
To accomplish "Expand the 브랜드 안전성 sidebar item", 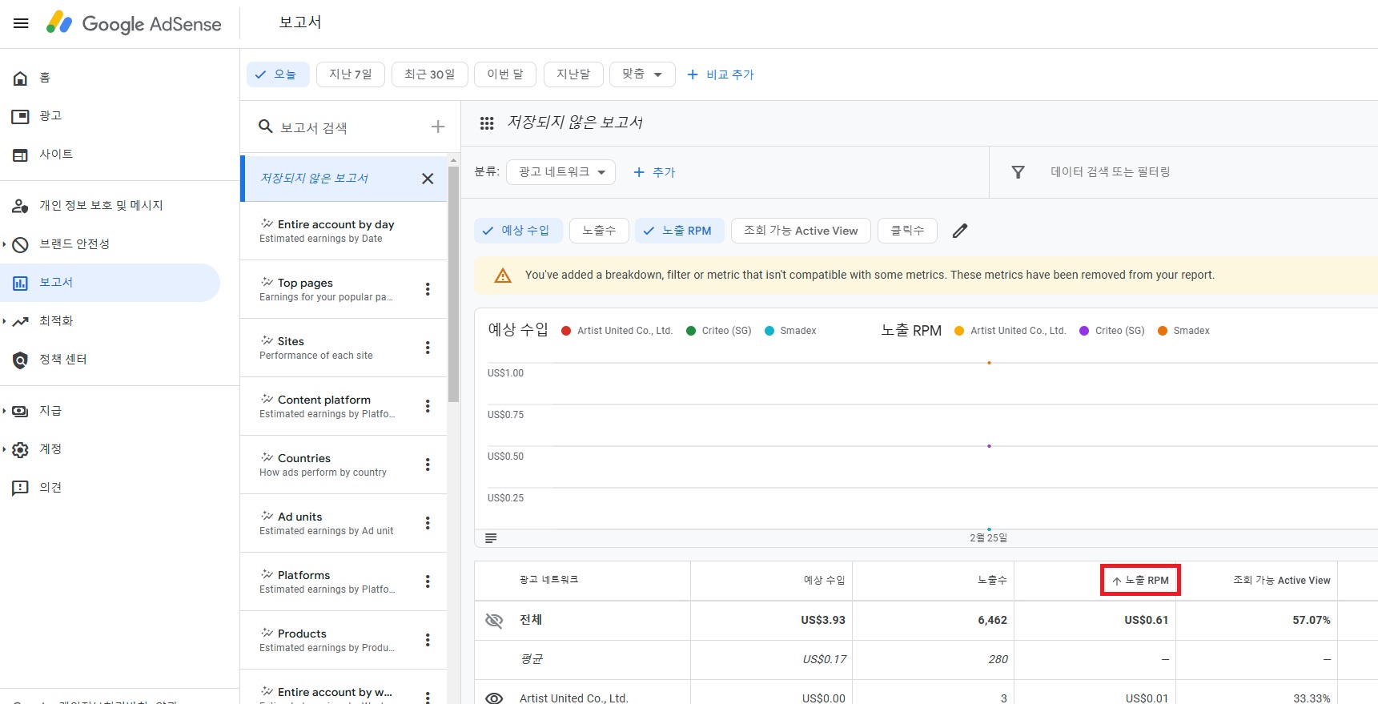I will pyautogui.click(x=4, y=244).
